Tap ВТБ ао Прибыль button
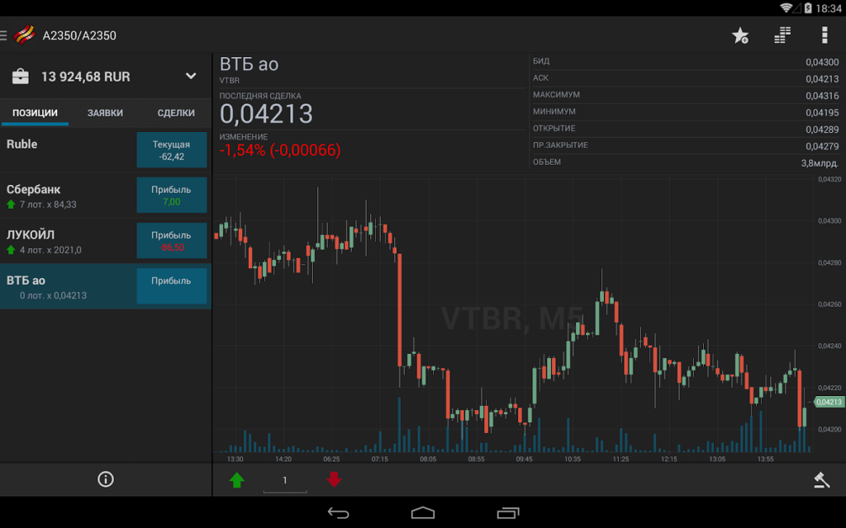The height and width of the screenshot is (528, 846). click(172, 286)
